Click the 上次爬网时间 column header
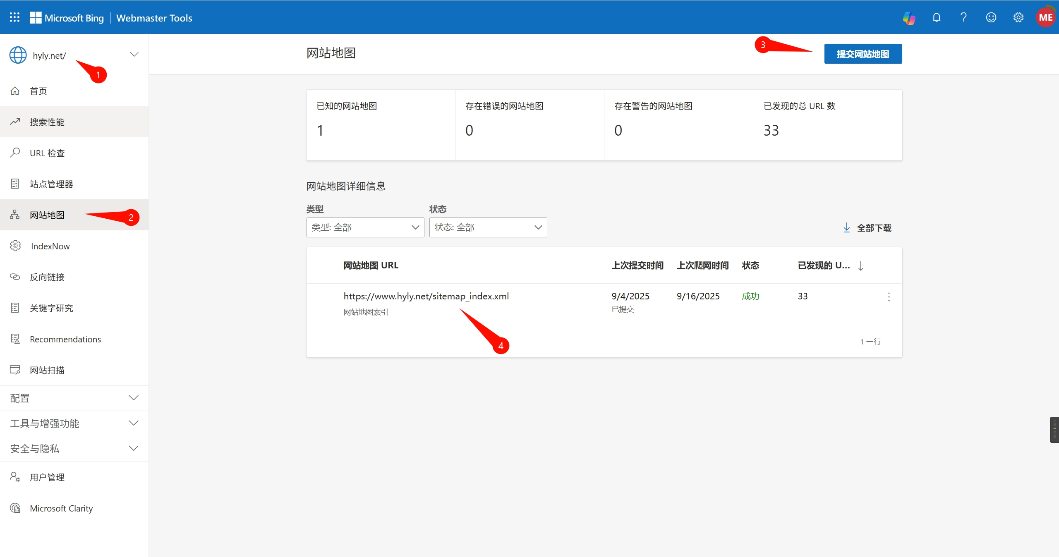Viewport: 1059px width, 557px height. coord(702,265)
